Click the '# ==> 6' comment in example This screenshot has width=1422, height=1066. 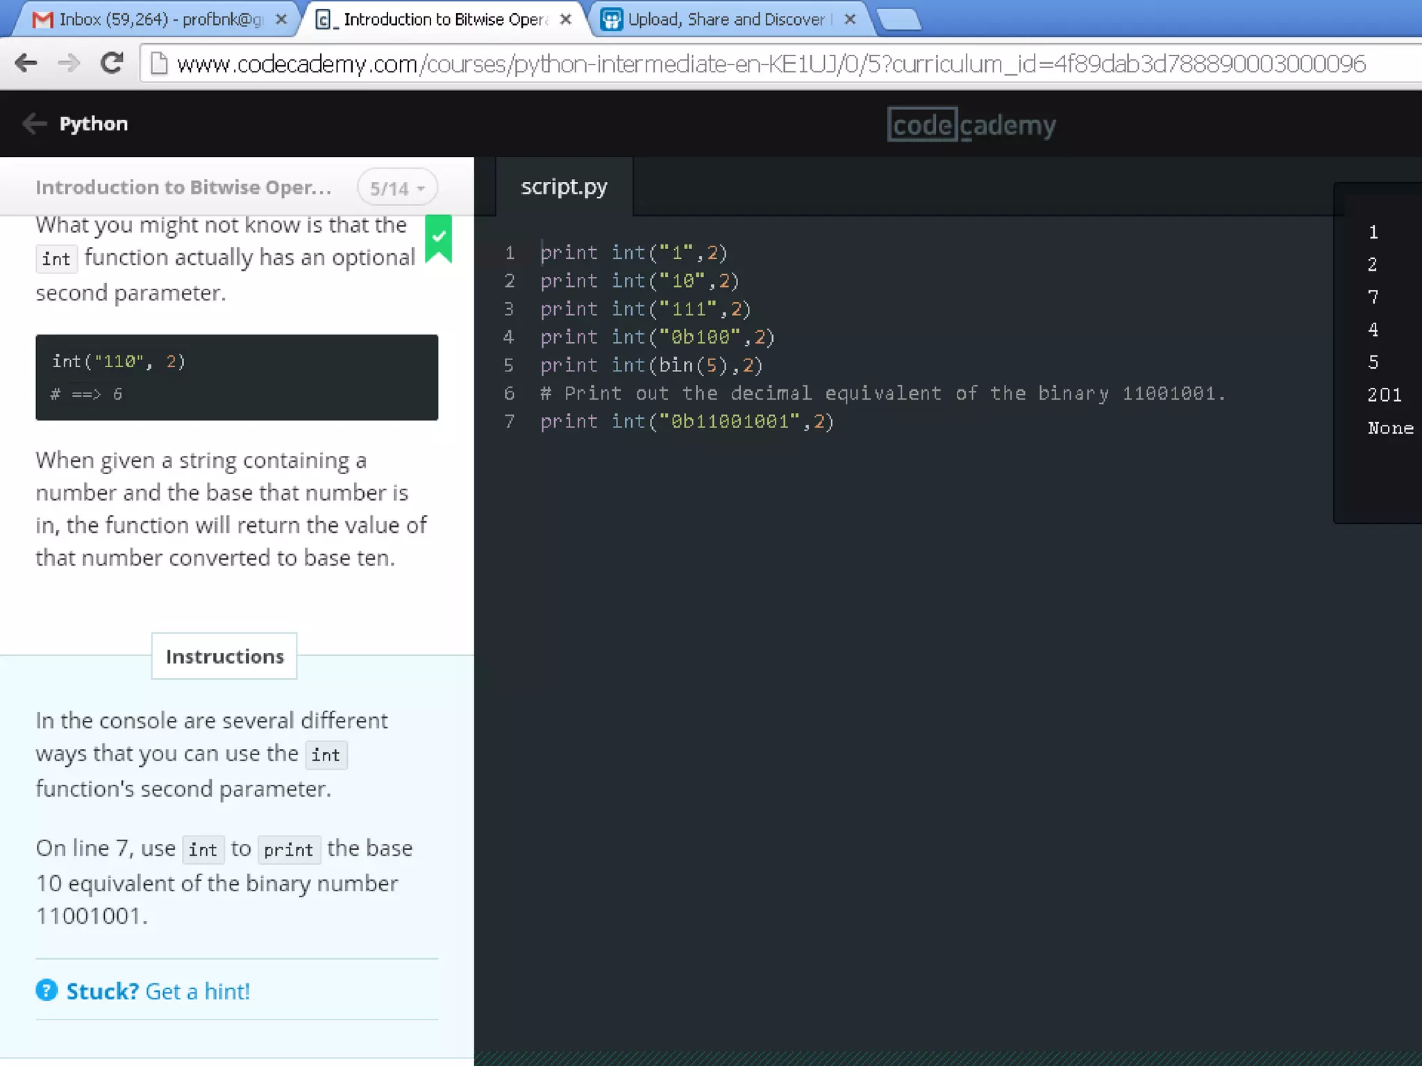point(86,394)
